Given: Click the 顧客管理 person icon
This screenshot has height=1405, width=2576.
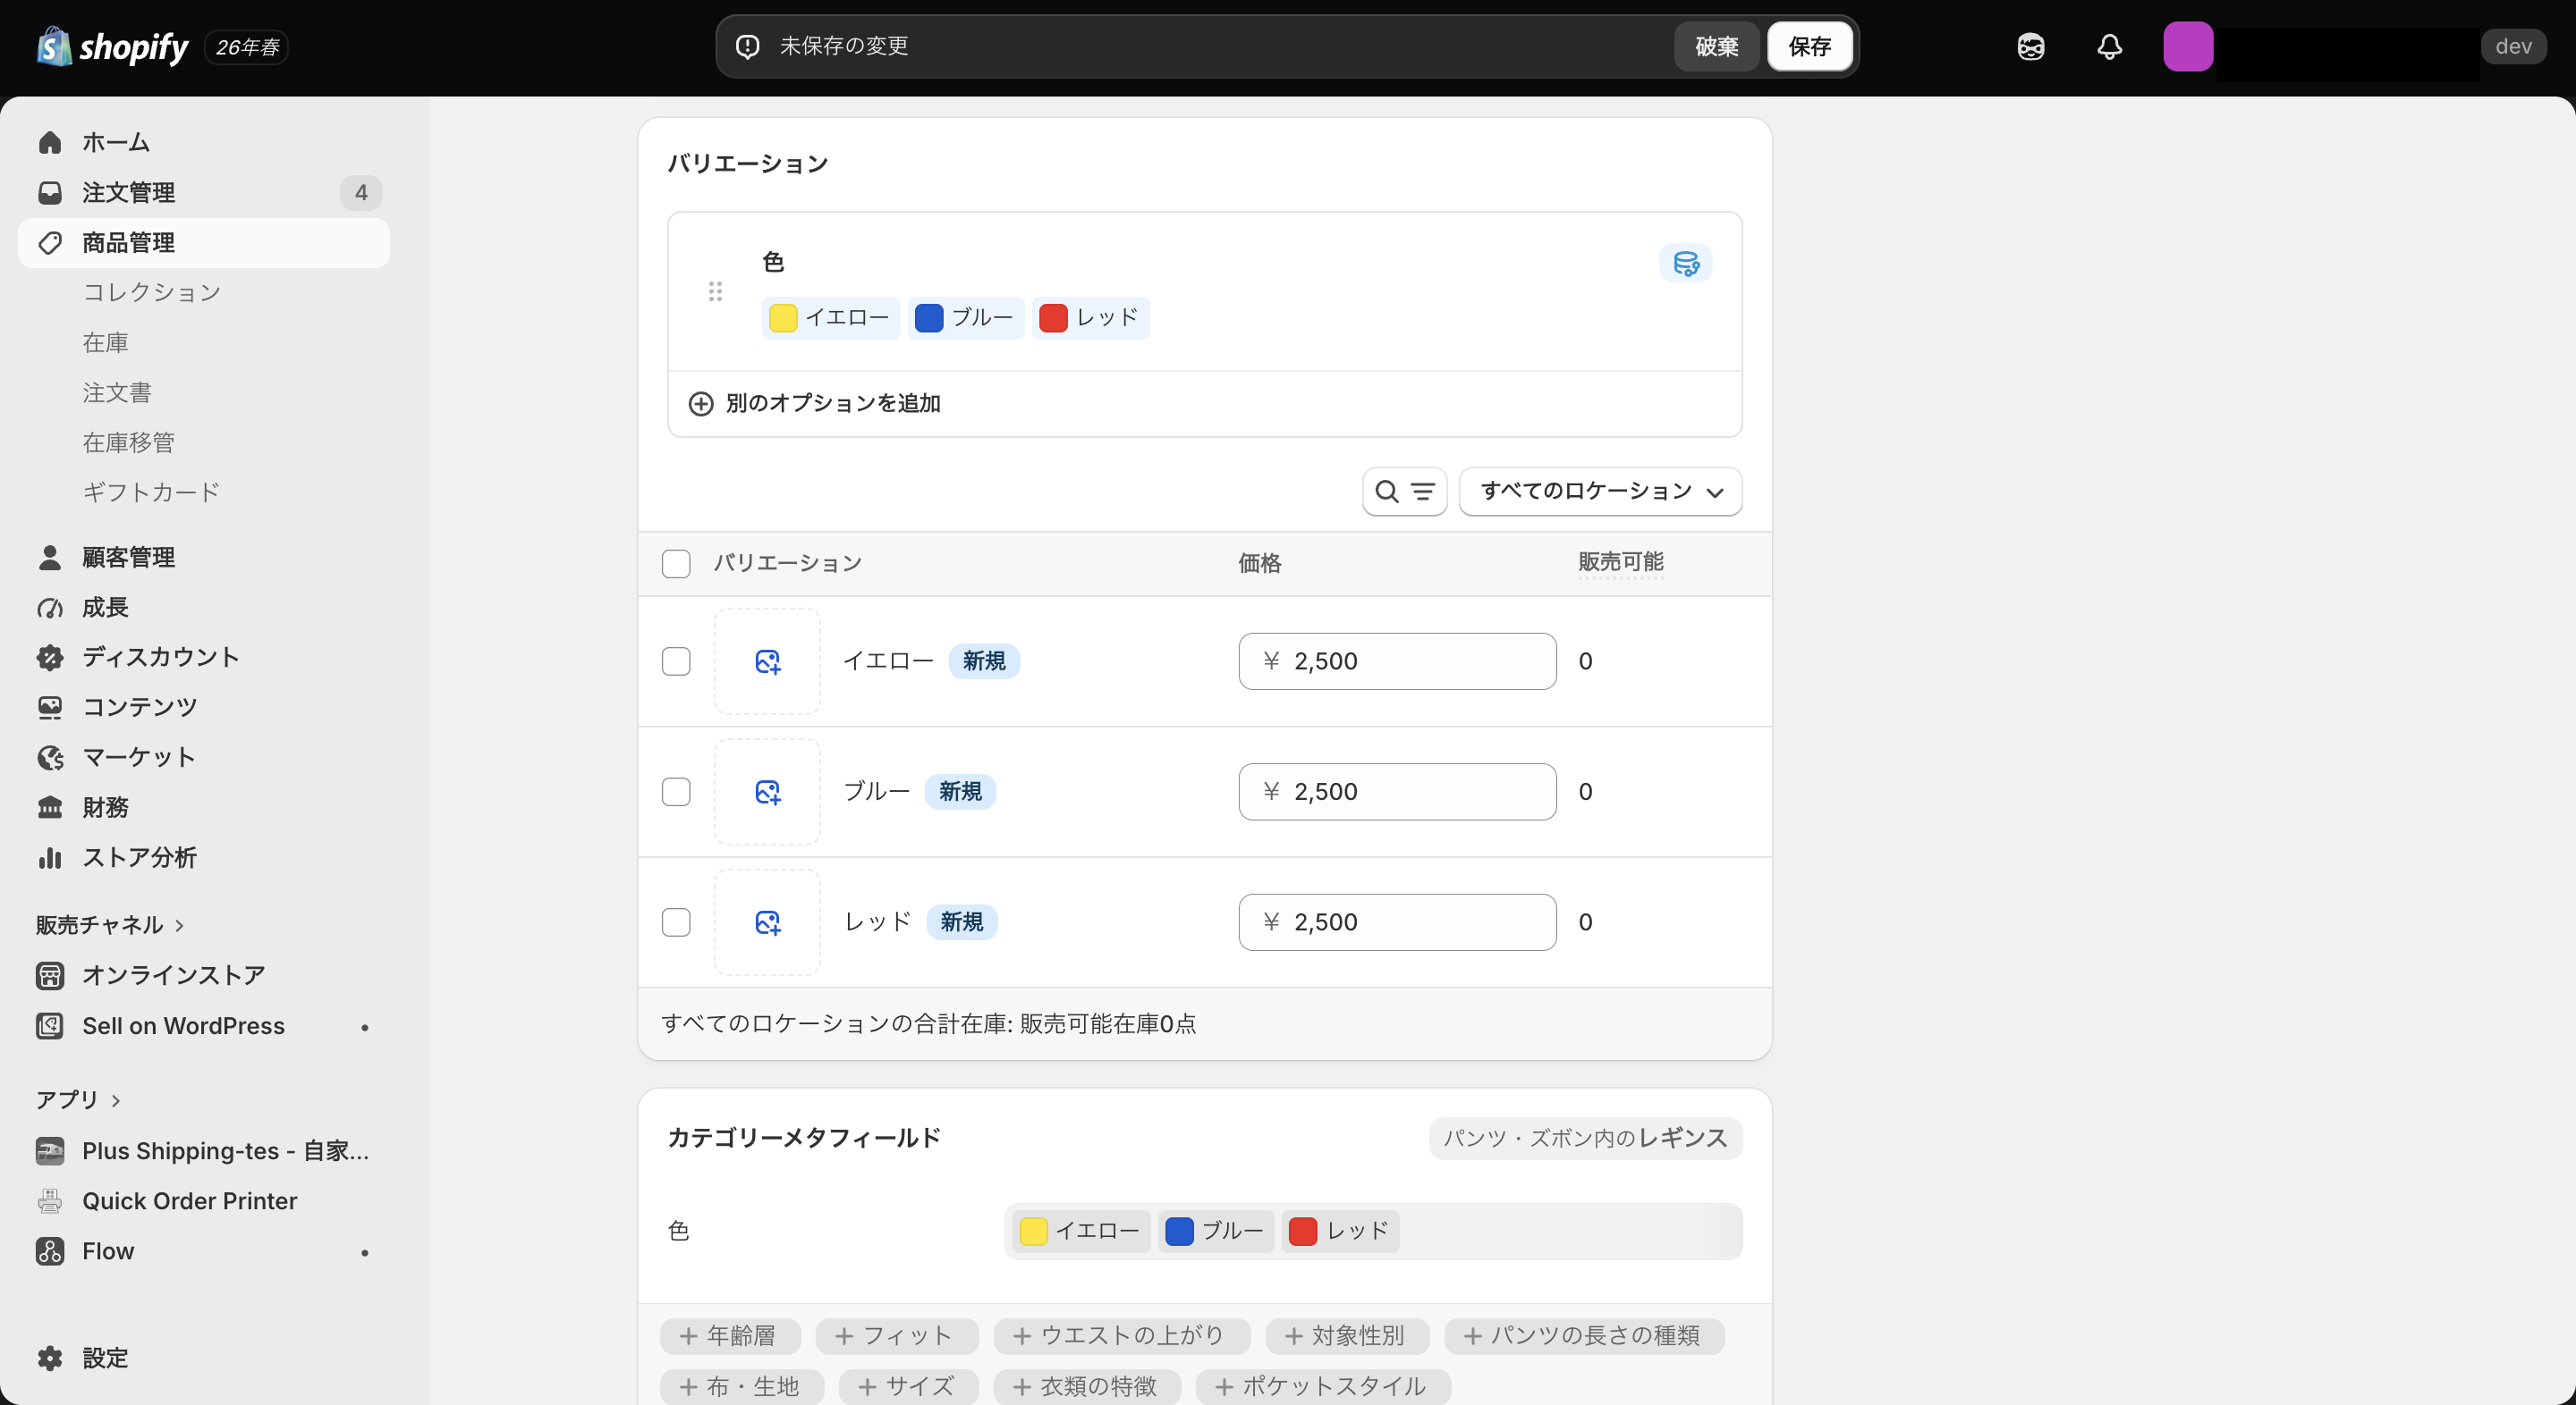Looking at the screenshot, I should (x=50, y=557).
